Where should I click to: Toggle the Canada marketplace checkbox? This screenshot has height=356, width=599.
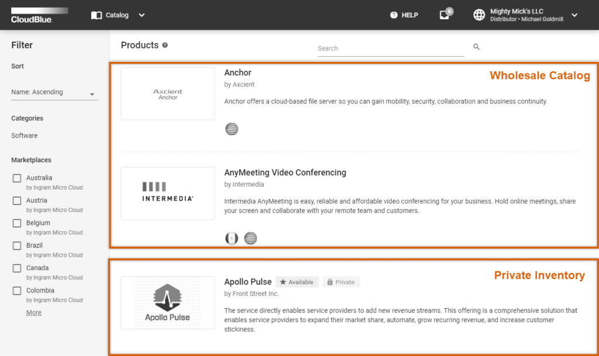(17, 268)
